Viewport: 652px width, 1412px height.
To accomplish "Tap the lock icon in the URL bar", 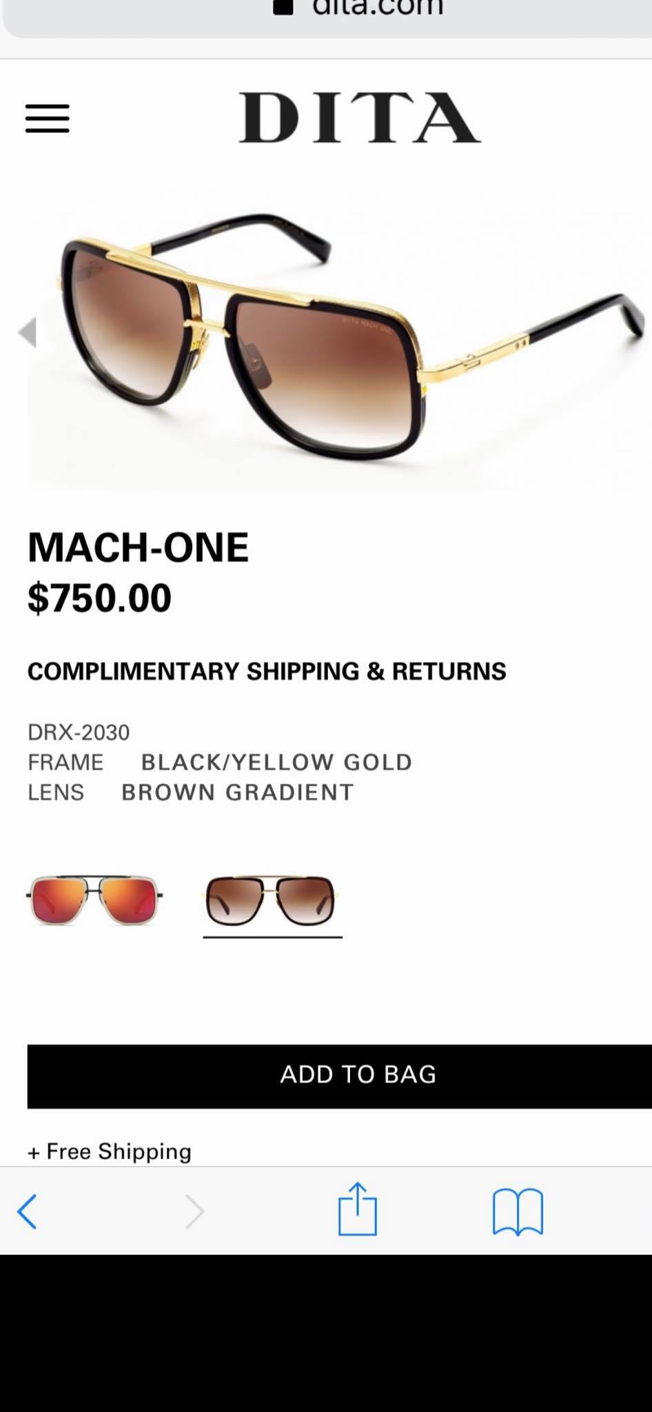I will point(283,7).
